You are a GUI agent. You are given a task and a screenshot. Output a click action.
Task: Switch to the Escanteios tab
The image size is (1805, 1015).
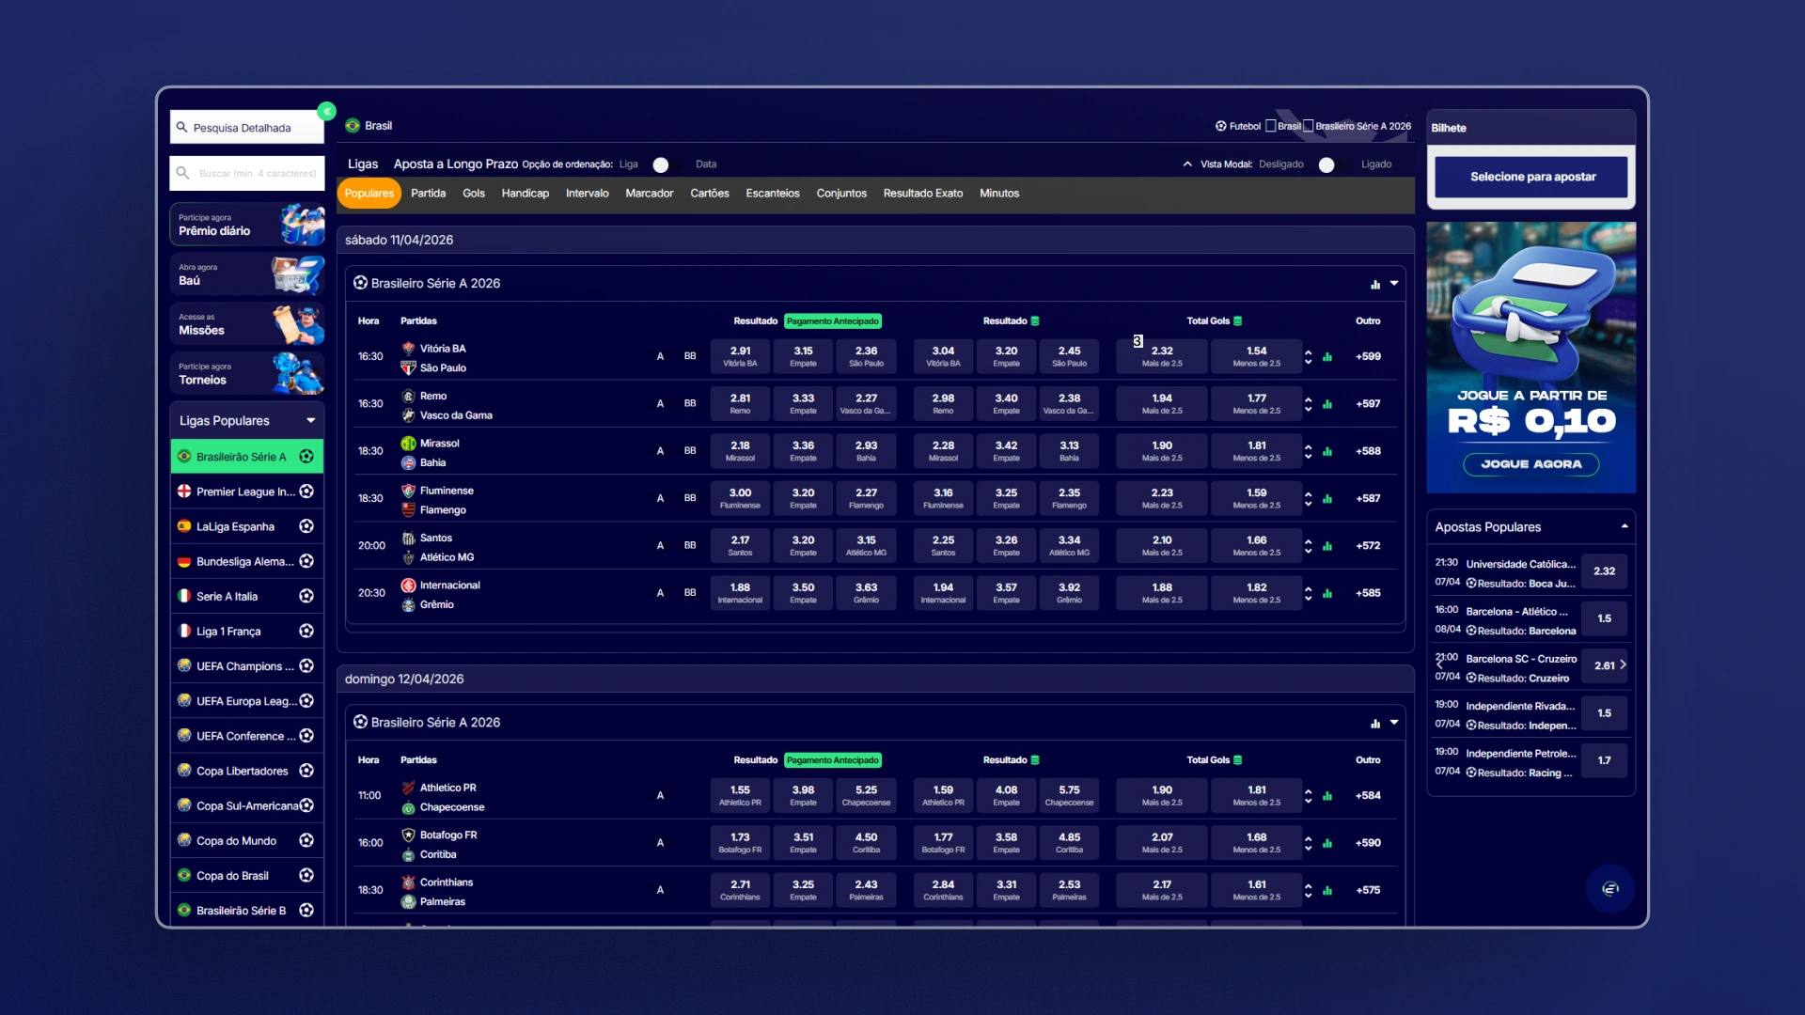coord(773,194)
